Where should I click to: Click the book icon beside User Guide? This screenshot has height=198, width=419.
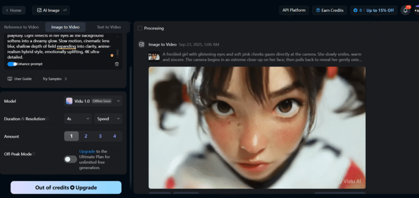[x=10, y=79]
